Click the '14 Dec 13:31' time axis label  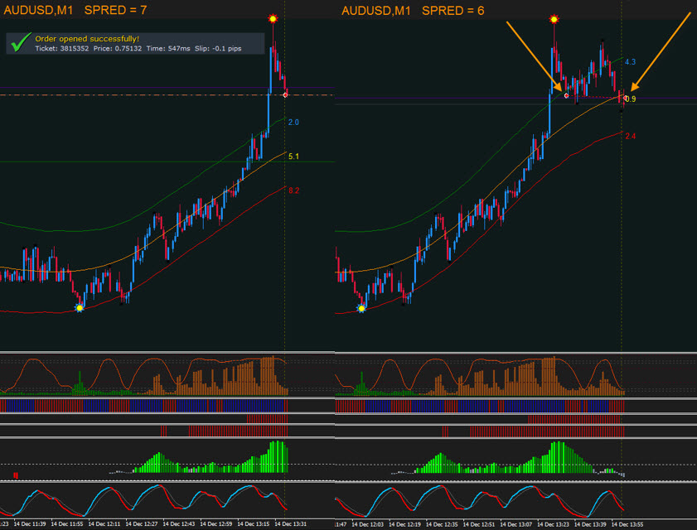click(x=291, y=523)
